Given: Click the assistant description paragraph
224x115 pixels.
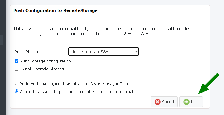Looking at the screenshot, I should coord(101,31).
